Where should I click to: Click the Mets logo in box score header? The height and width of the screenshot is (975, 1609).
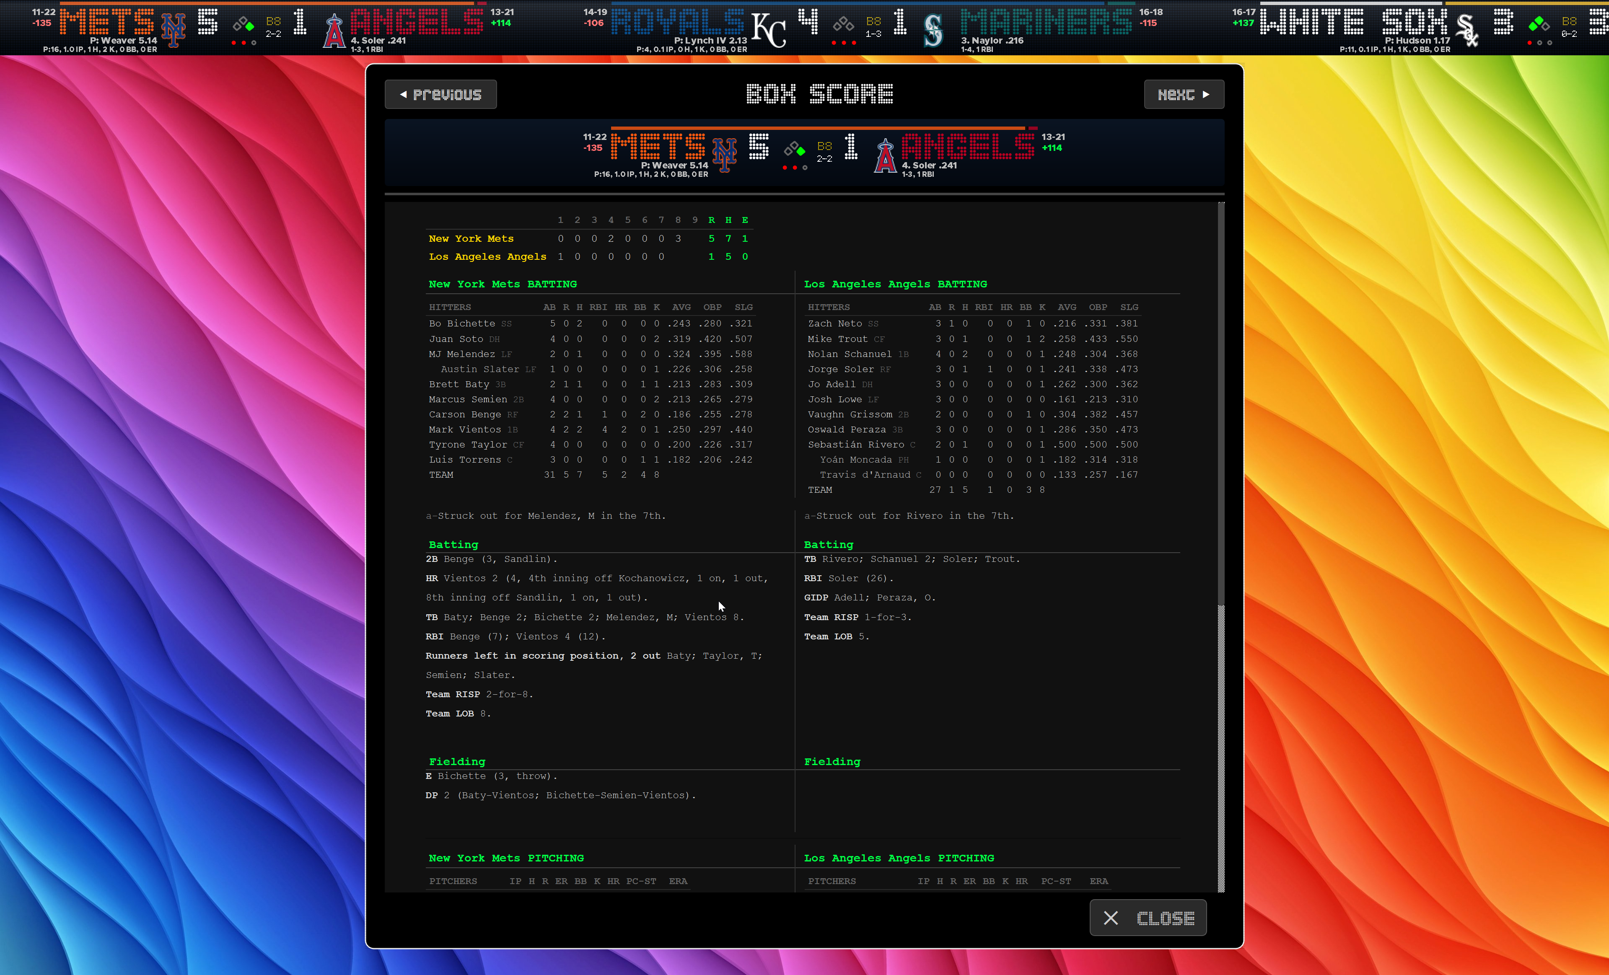click(x=724, y=155)
